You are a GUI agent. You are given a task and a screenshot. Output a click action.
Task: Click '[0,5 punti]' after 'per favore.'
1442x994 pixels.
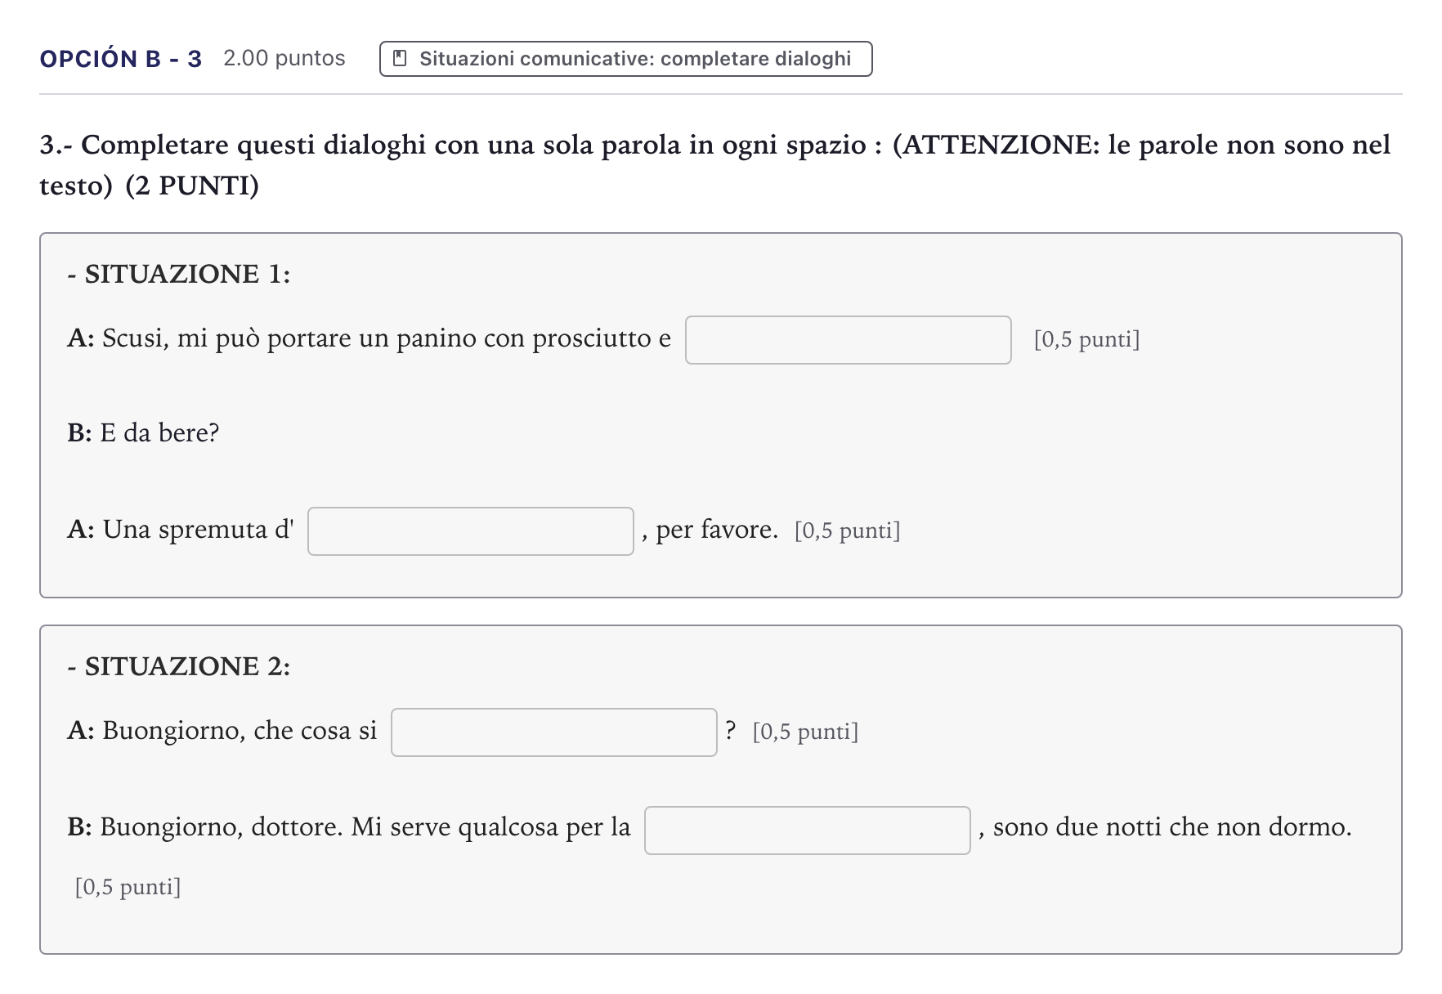(x=847, y=531)
